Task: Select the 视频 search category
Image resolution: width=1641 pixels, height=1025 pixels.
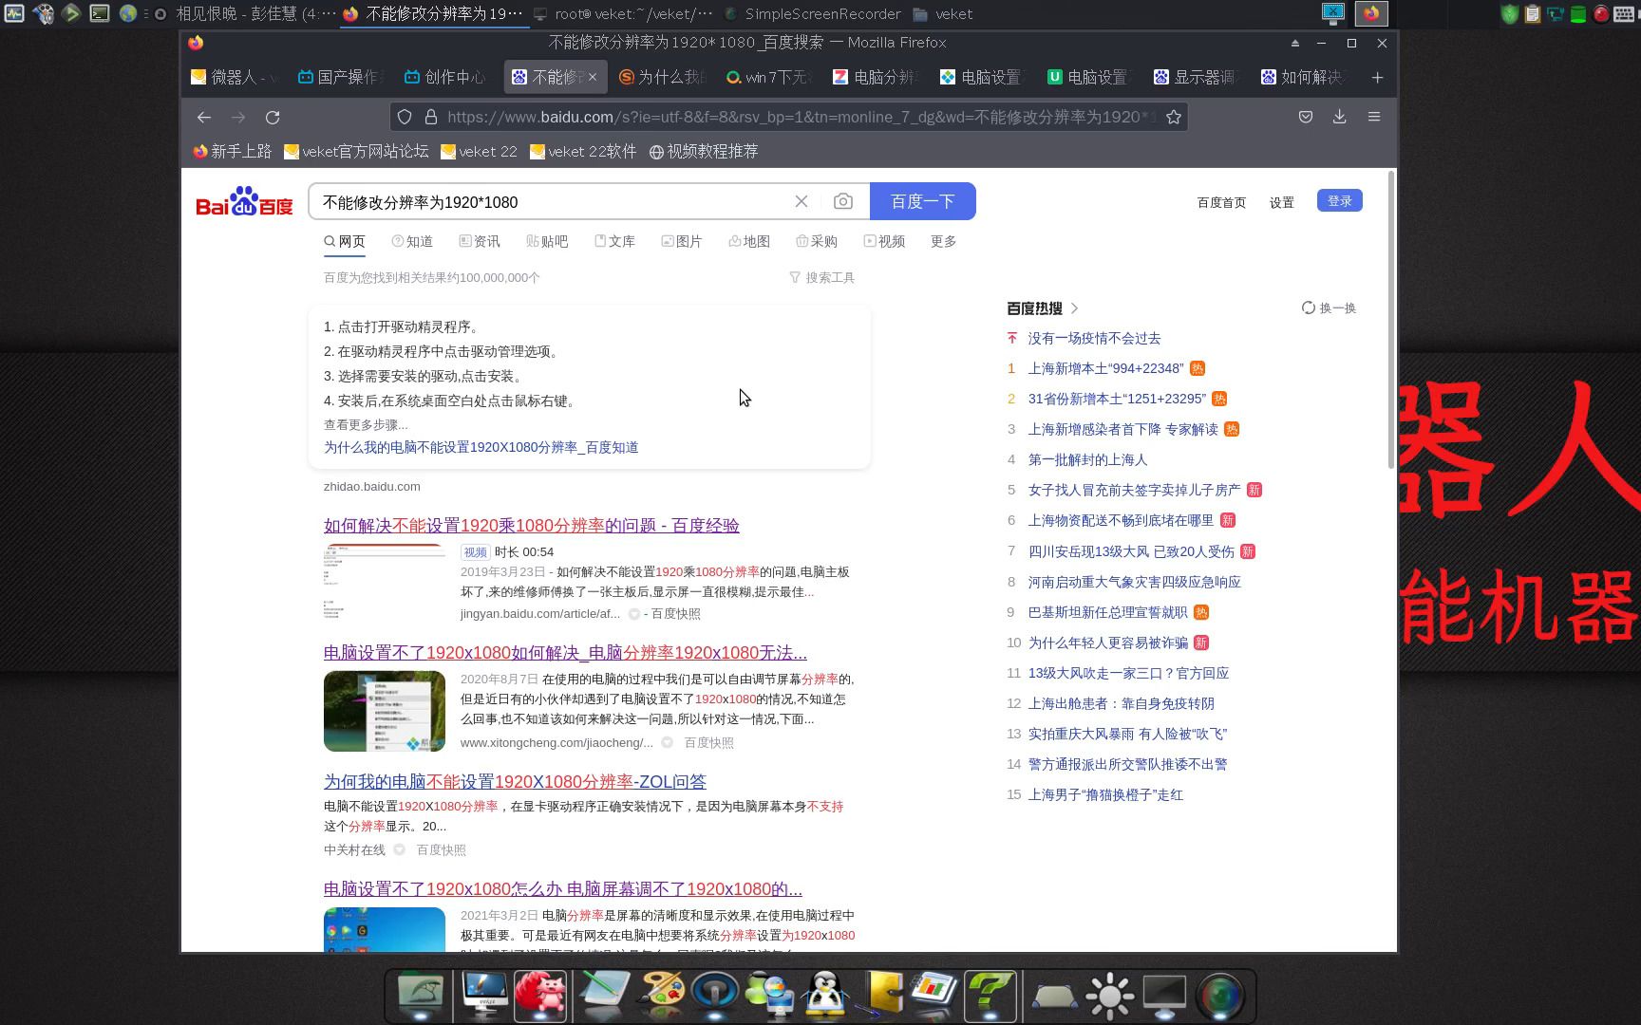Action: point(884,241)
